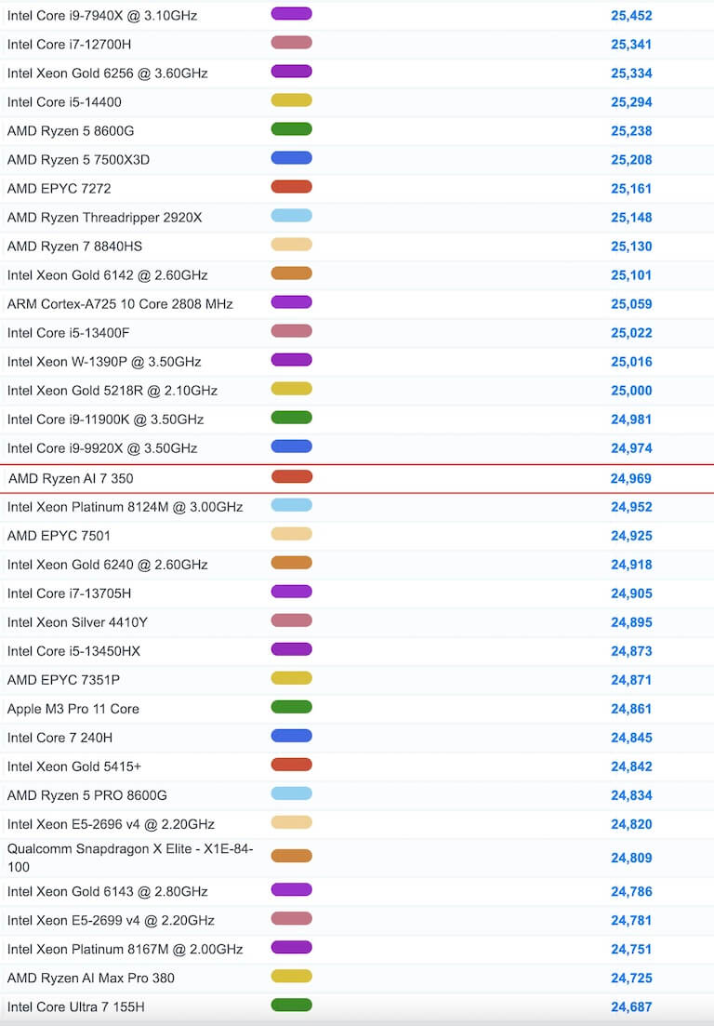
Task: Click the score 24,969 for Ryzen AI 7 350
Action: point(631,478)
